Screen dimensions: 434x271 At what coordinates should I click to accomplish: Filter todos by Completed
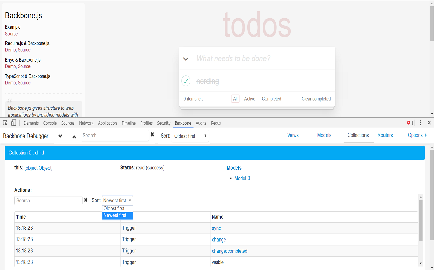click(271, 99)
